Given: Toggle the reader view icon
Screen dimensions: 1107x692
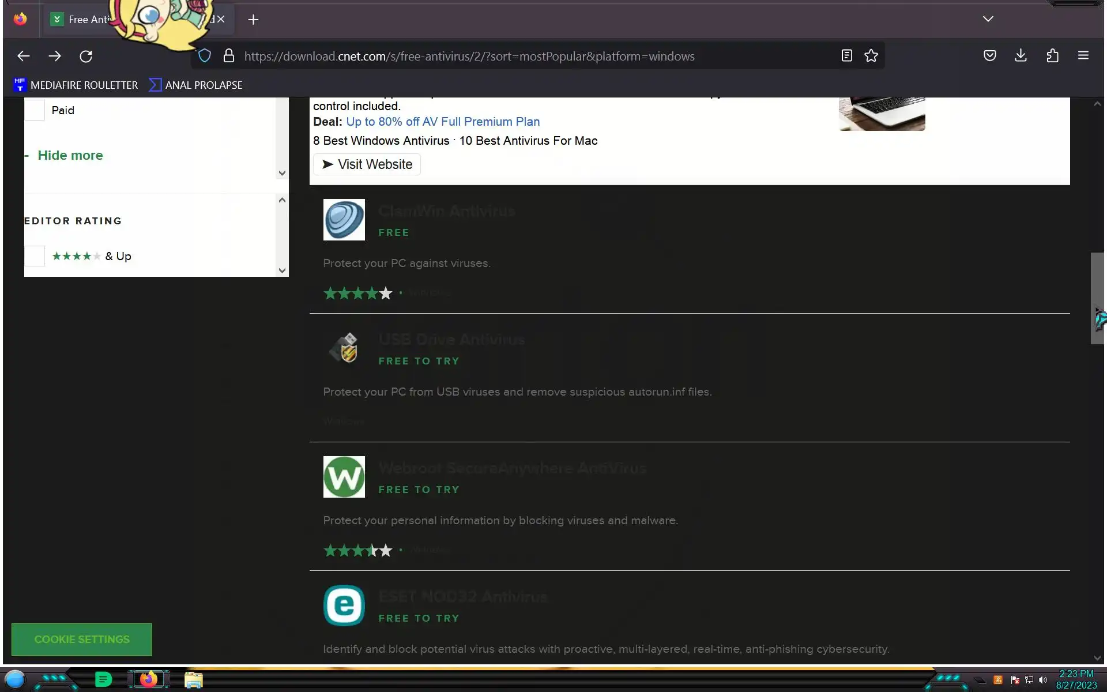Looking at the screenshot, I should 846,56.
